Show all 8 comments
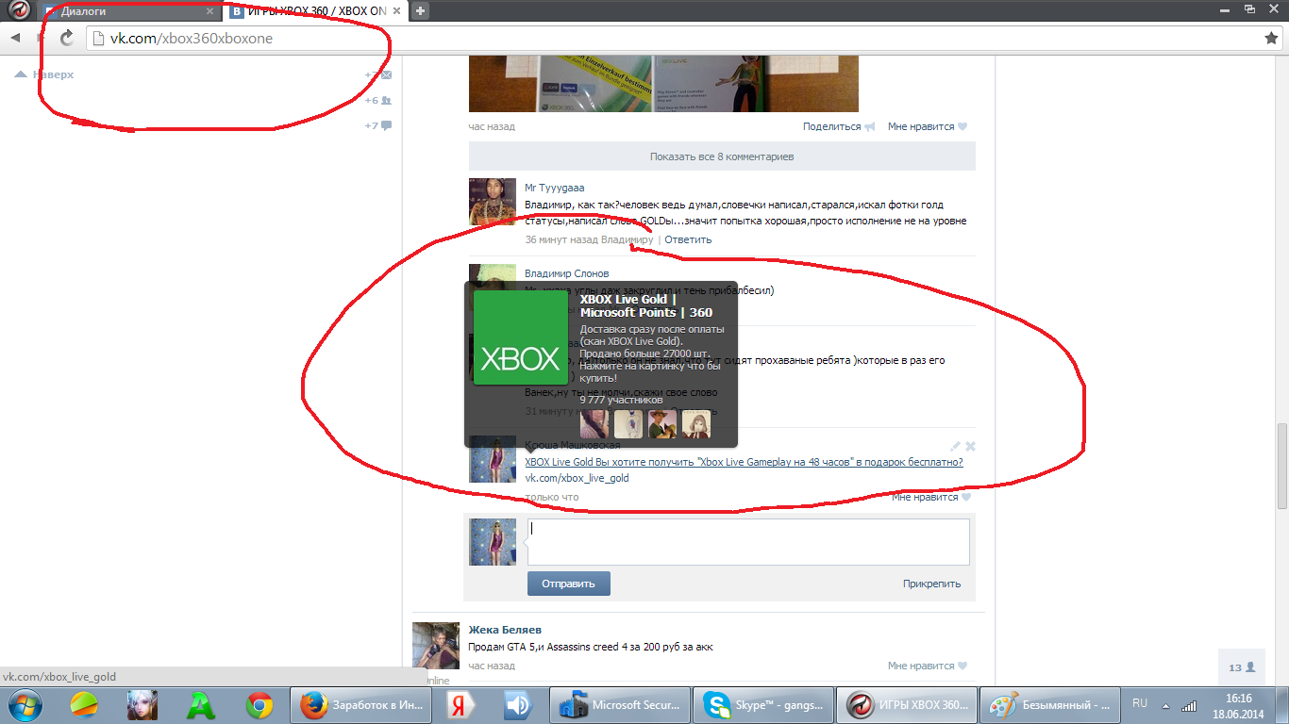This screenshot has width=1289, height=724. [x=722, y=156]
